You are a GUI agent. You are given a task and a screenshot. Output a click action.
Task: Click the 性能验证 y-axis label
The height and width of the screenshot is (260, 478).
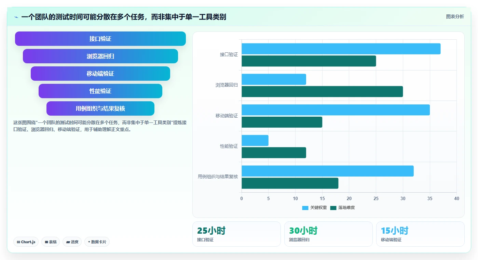coord(229,146)
